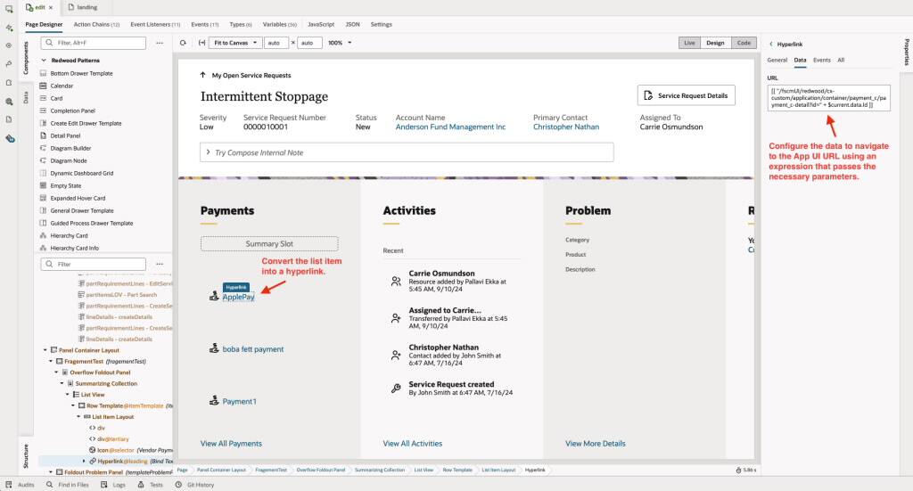Switch canvas to Code mode
This screenshot has height=491, width=913.
click(x=744, y=43)
